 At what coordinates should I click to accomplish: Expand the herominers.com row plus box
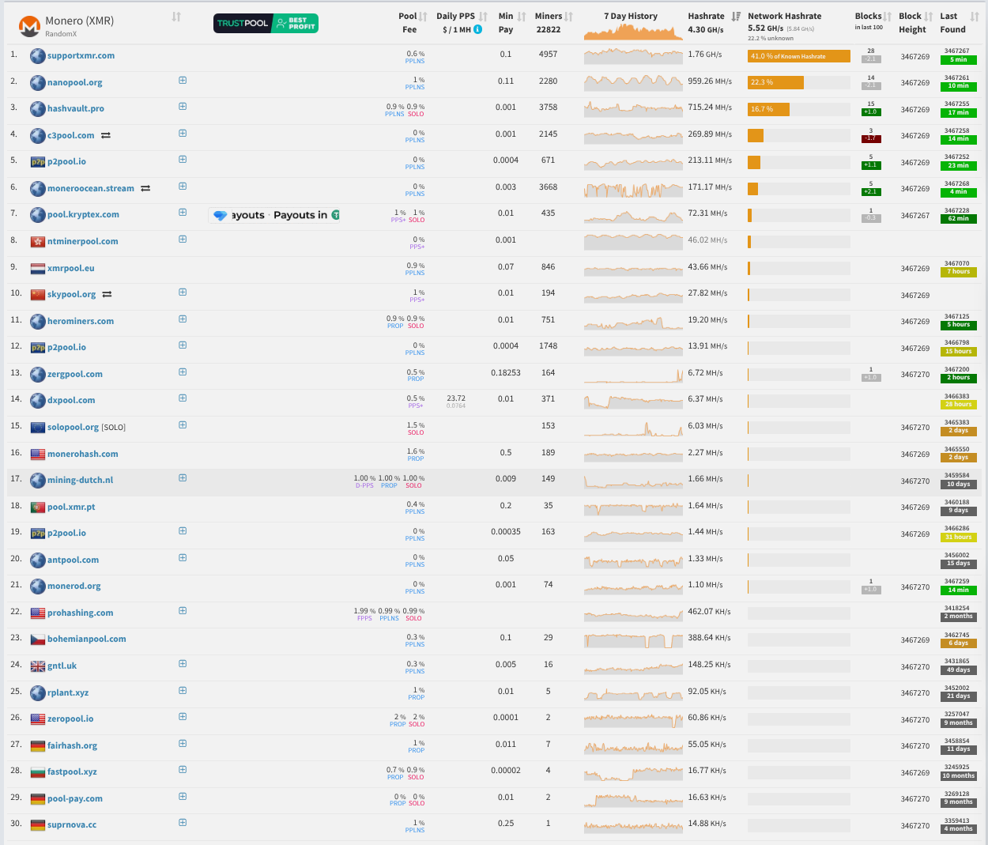(183, 319)
